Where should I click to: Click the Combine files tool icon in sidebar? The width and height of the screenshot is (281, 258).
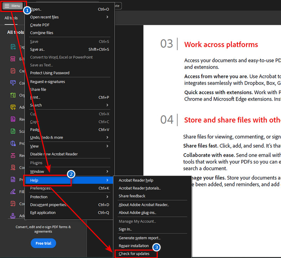pyautogui.click(x=13, y=83)
